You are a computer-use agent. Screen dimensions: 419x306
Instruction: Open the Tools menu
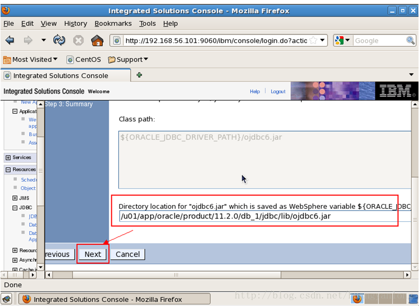[147, 24]
